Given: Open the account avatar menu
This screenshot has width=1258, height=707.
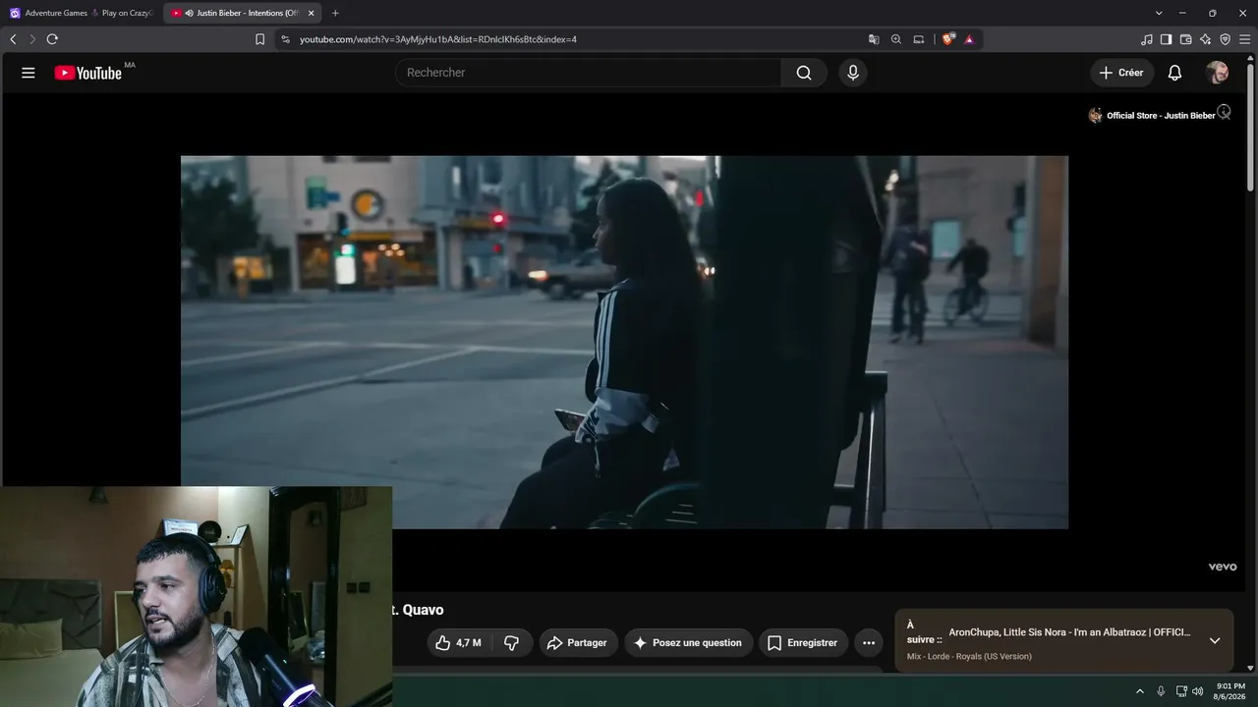Looking at the screenshot, I should [1217, 73].
